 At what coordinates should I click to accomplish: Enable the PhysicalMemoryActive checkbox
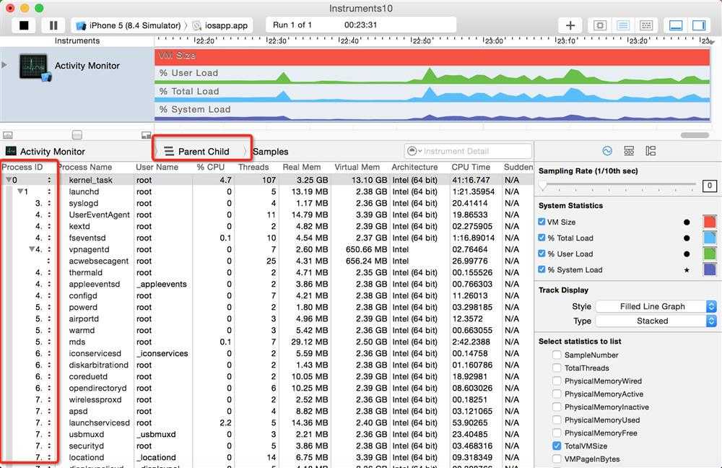point(557,394)
